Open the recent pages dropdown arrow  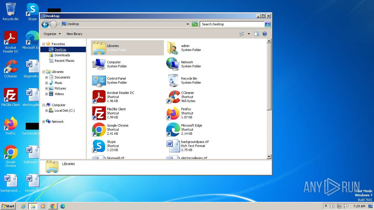pos(59,24)
